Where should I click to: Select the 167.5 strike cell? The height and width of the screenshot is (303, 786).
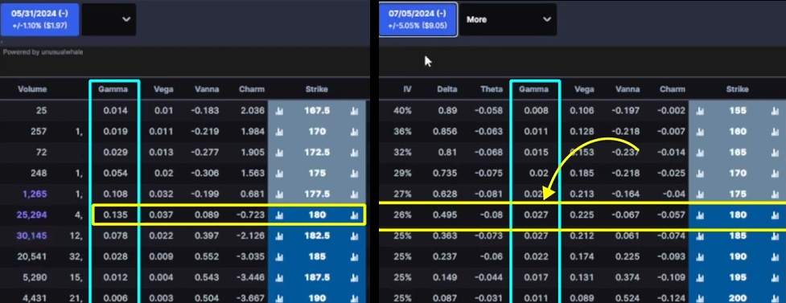coord(317,111)
